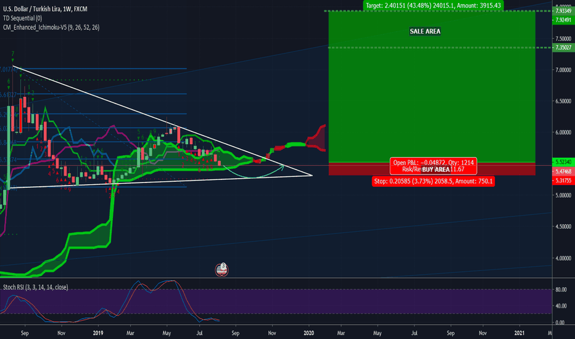Click the 6.00000 price axis tick
This screenshot has width=575, height=339.
[563, 133]
